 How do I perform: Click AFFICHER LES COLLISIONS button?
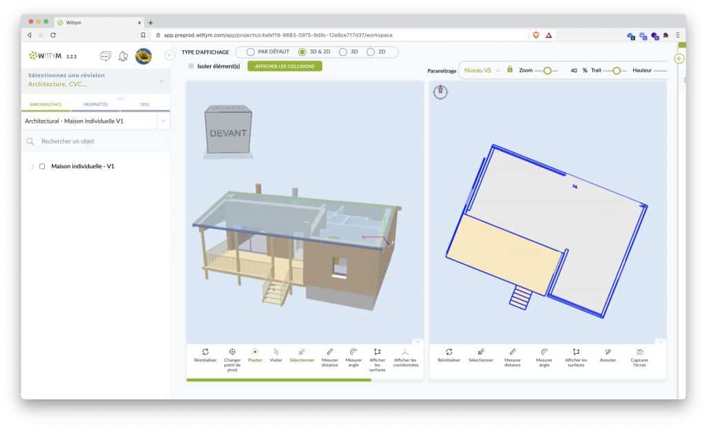coord(284,66)
